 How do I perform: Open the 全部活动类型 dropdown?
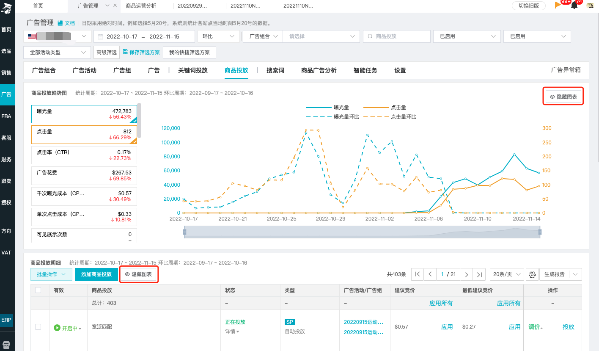click(57, 53)
